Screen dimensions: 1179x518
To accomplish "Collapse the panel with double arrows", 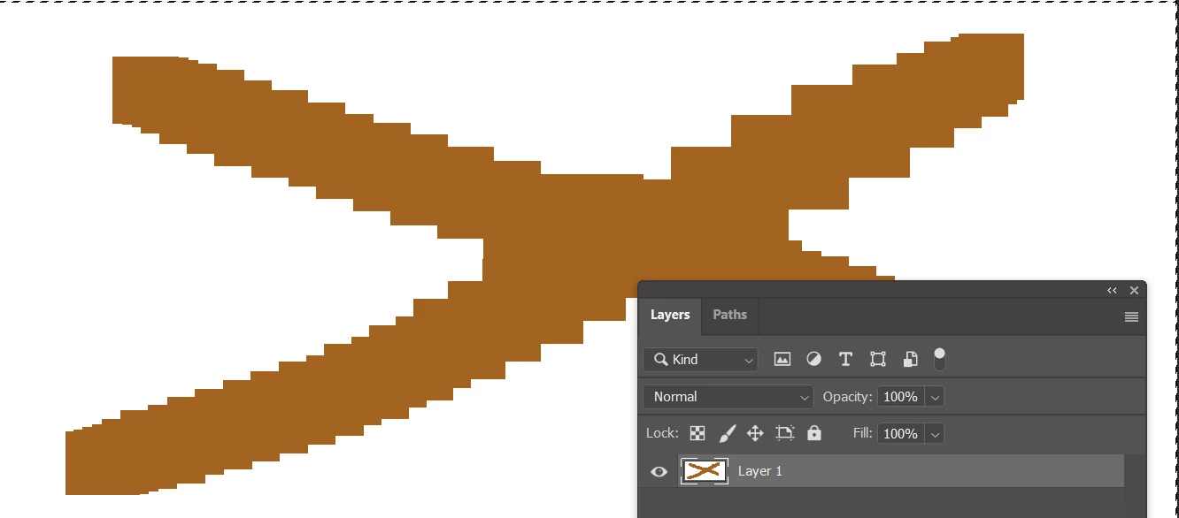I will click(x=1112, y=290).
